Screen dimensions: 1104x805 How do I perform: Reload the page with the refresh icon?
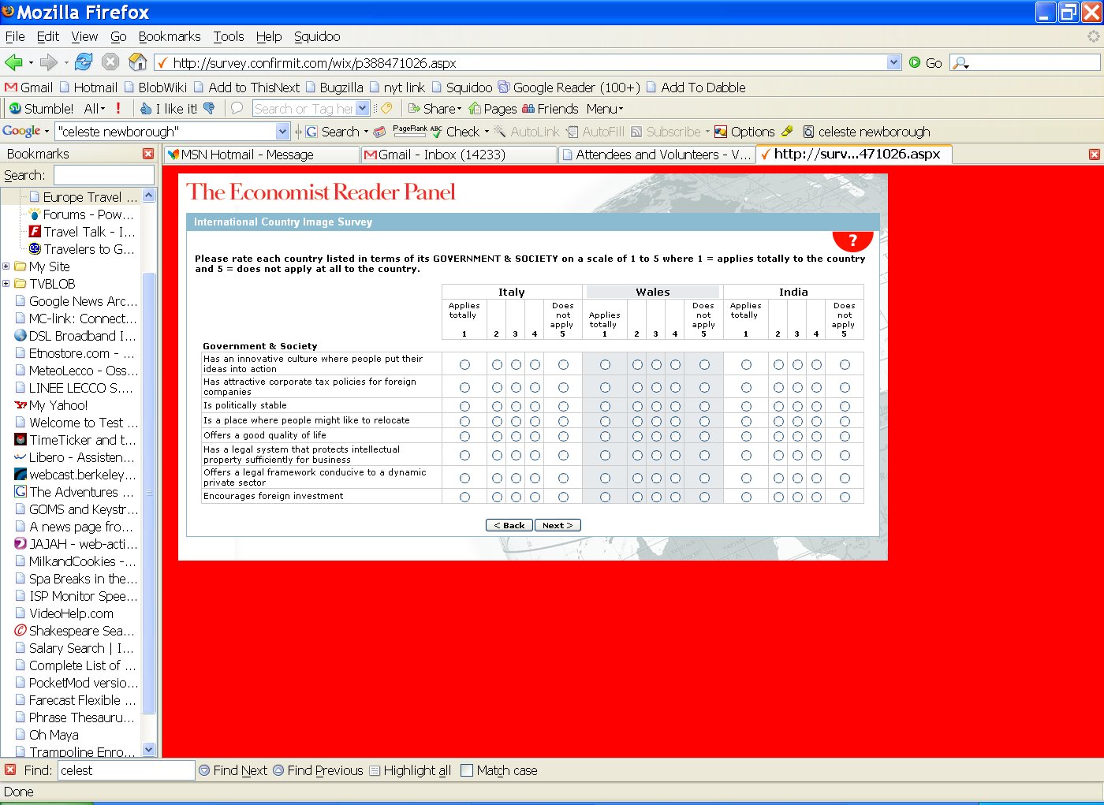click(x=84, y=61)
